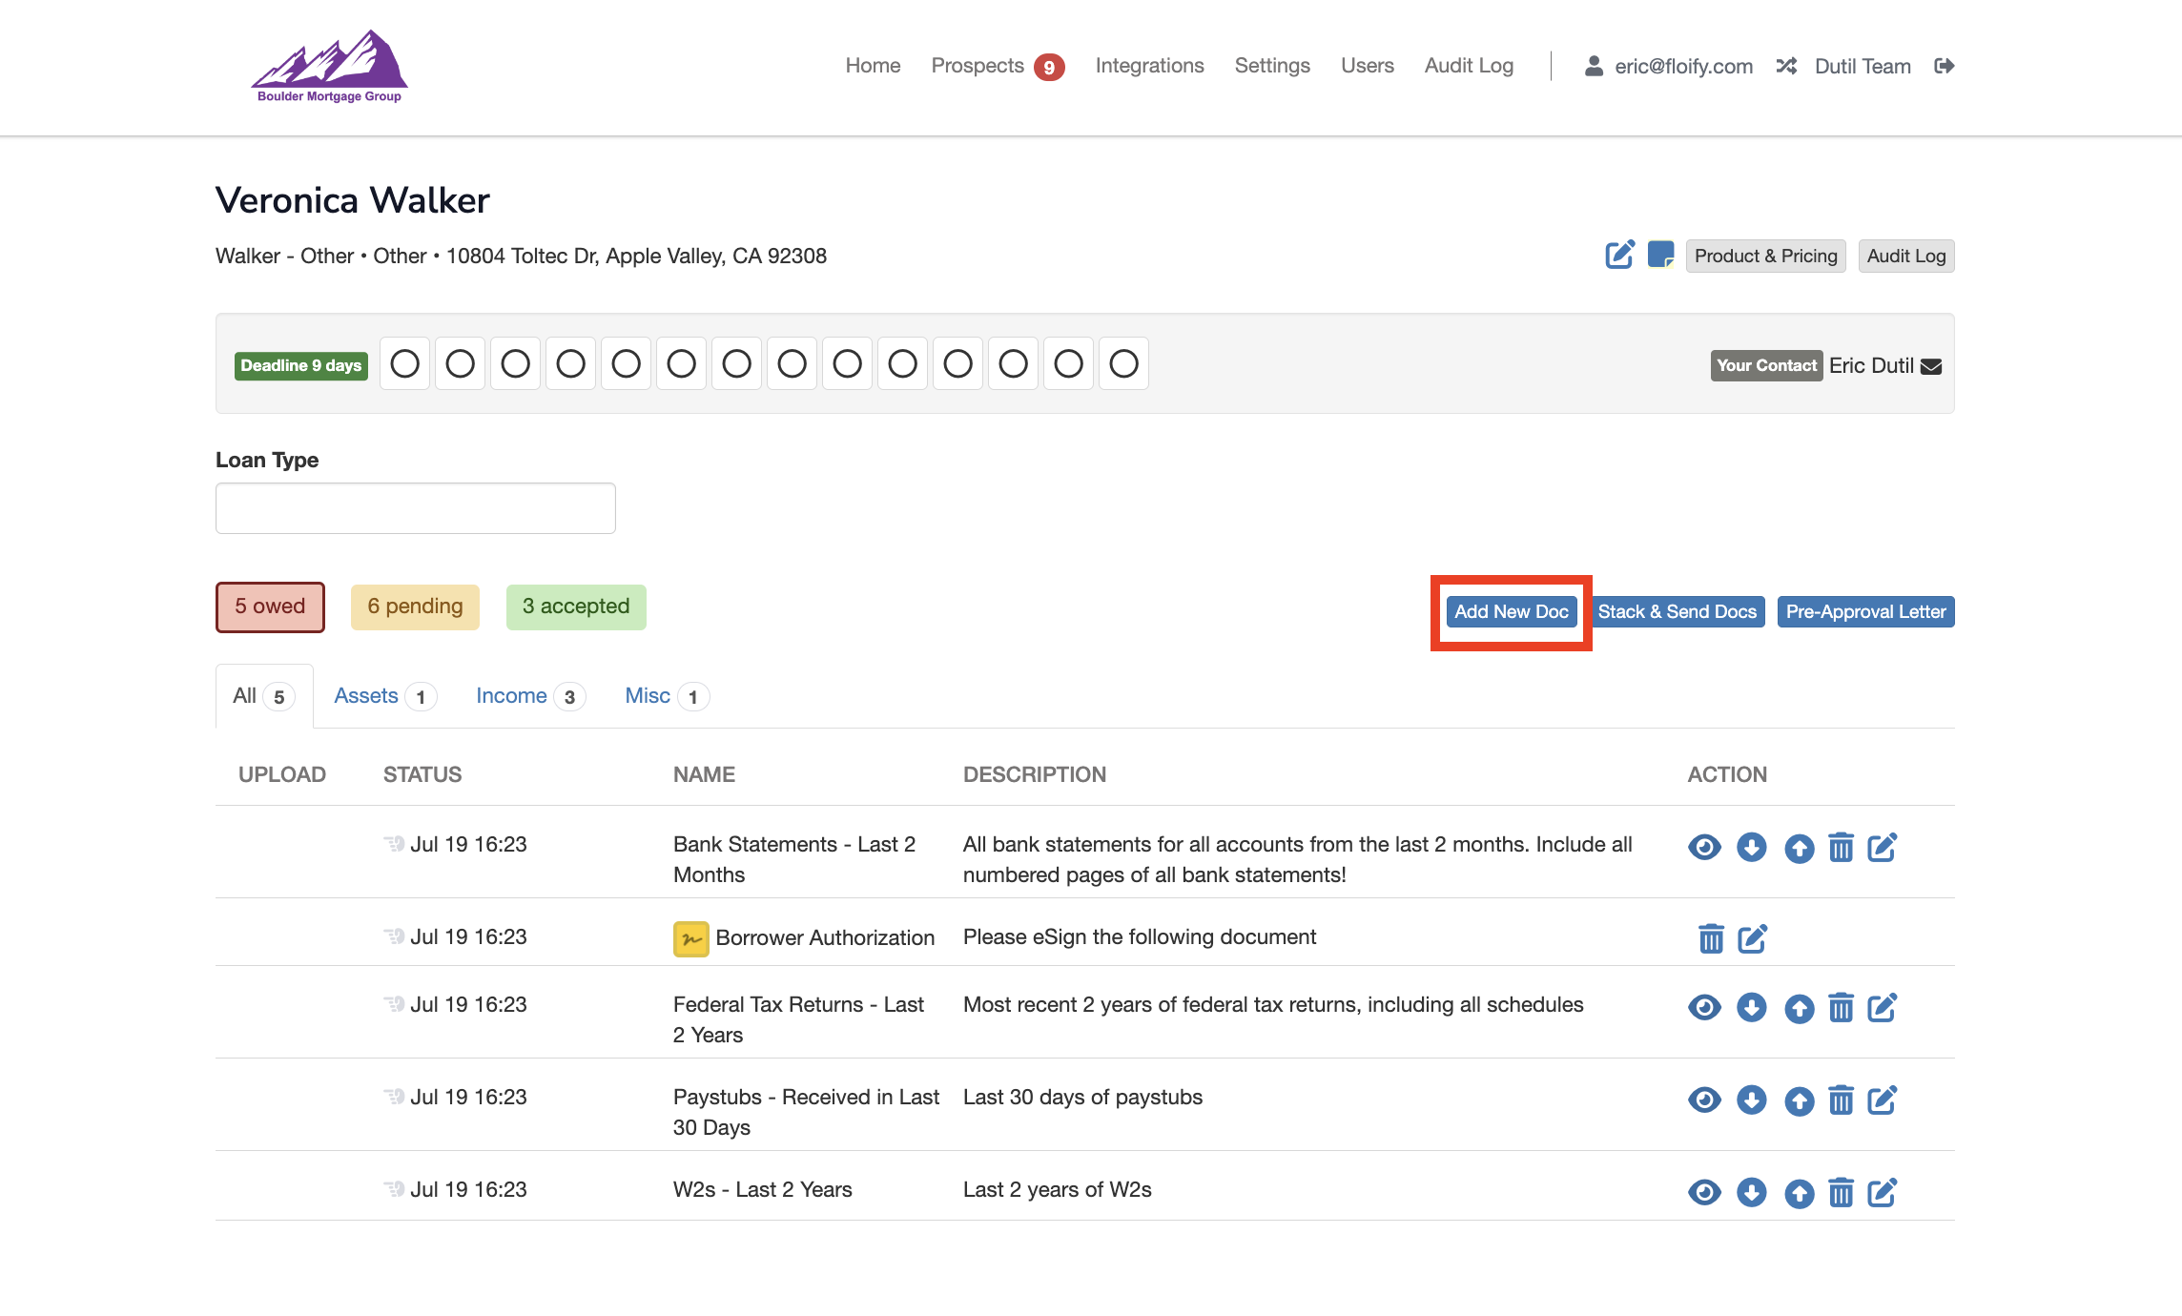Open the Pre-Approval Letter
The image size is (2182, 1316).
tap(1864, 611)
